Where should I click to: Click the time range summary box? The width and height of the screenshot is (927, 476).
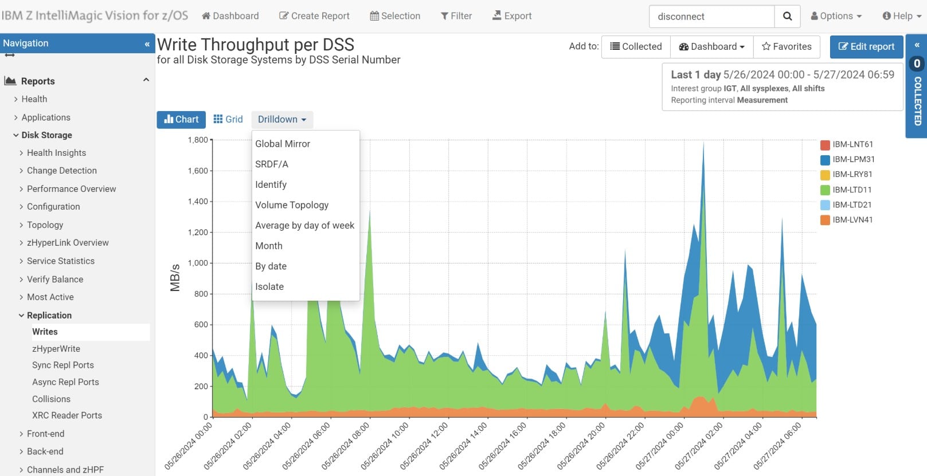[783, 86]
